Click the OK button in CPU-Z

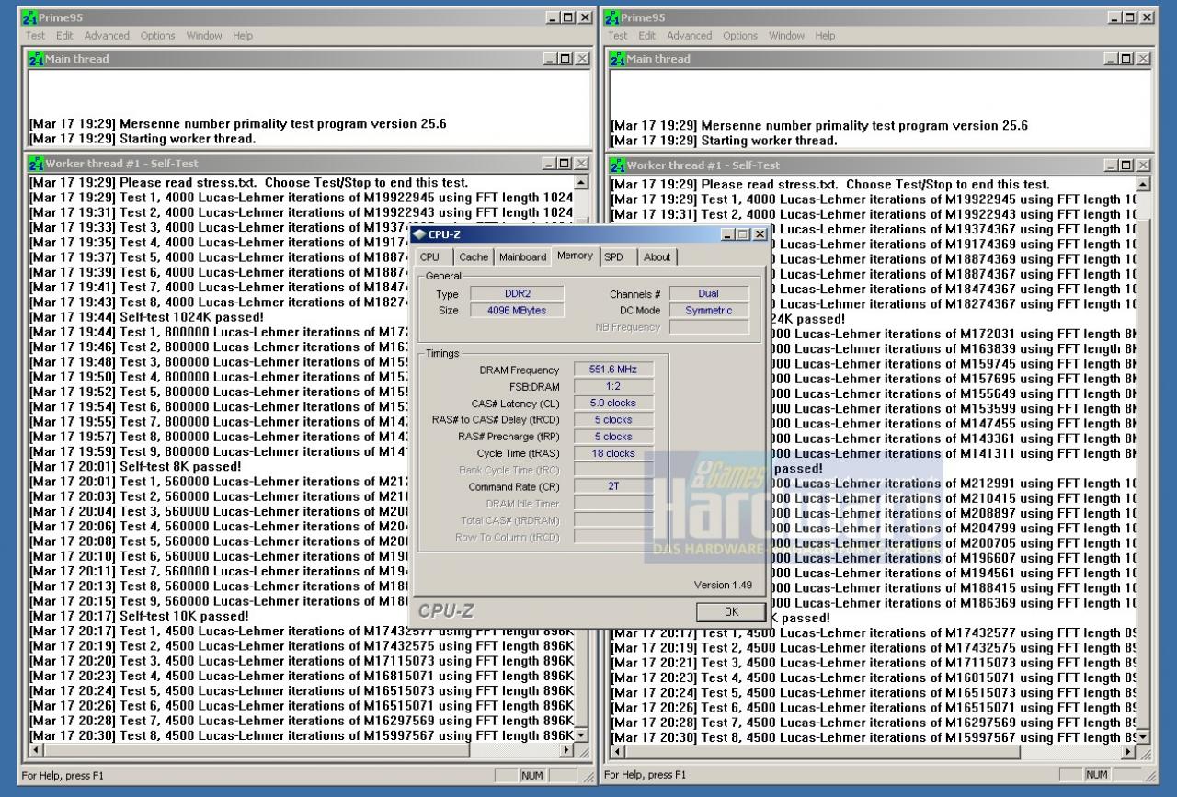[x=731, y=611]
